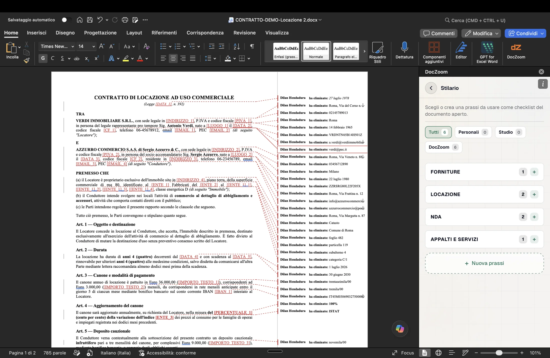Image resolution: width=550 pixels, height=358 pixels.
Task: Open the document title dropdown
Action: click(x=320, y=20)
